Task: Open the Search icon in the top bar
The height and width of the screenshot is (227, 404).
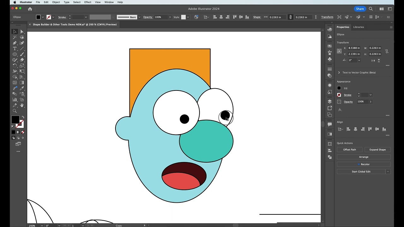Action: pyautogui.click(x=371, y=9)
